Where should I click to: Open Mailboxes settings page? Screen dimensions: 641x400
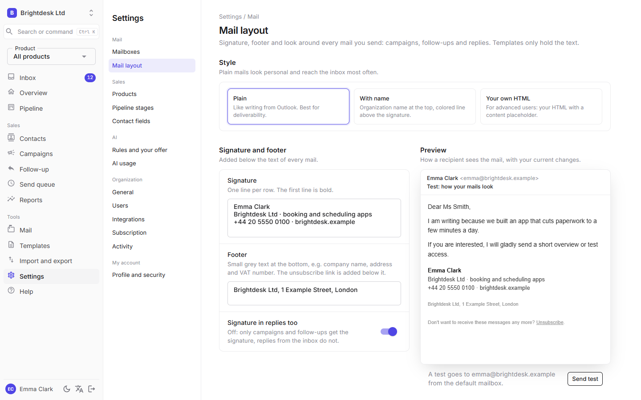coord(152,52)
